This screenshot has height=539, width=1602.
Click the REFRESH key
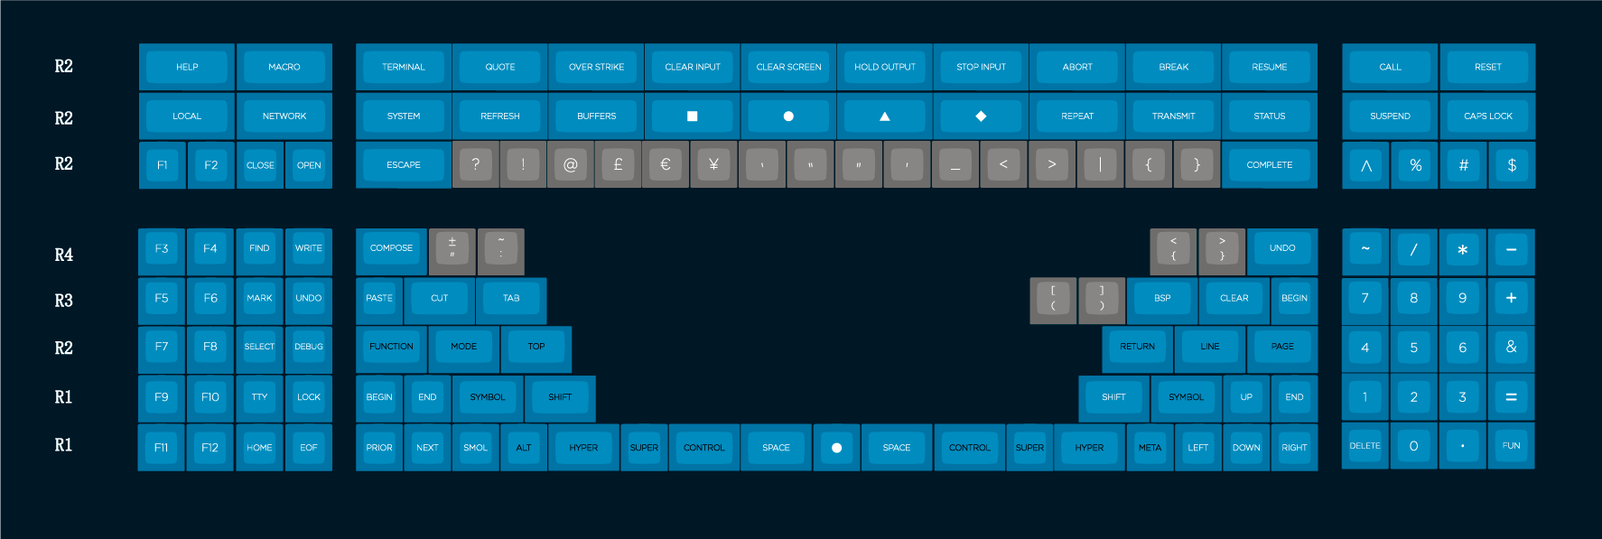click(x=500, y=116)
